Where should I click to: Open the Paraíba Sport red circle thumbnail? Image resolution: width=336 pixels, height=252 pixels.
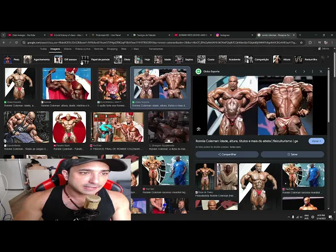69,127
